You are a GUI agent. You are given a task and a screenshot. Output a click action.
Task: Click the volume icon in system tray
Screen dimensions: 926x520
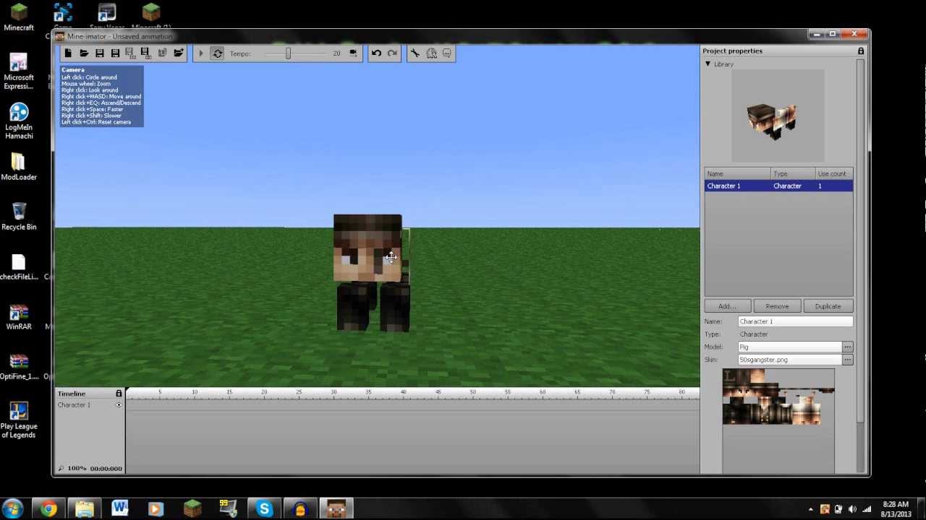[x=852, y=509]
